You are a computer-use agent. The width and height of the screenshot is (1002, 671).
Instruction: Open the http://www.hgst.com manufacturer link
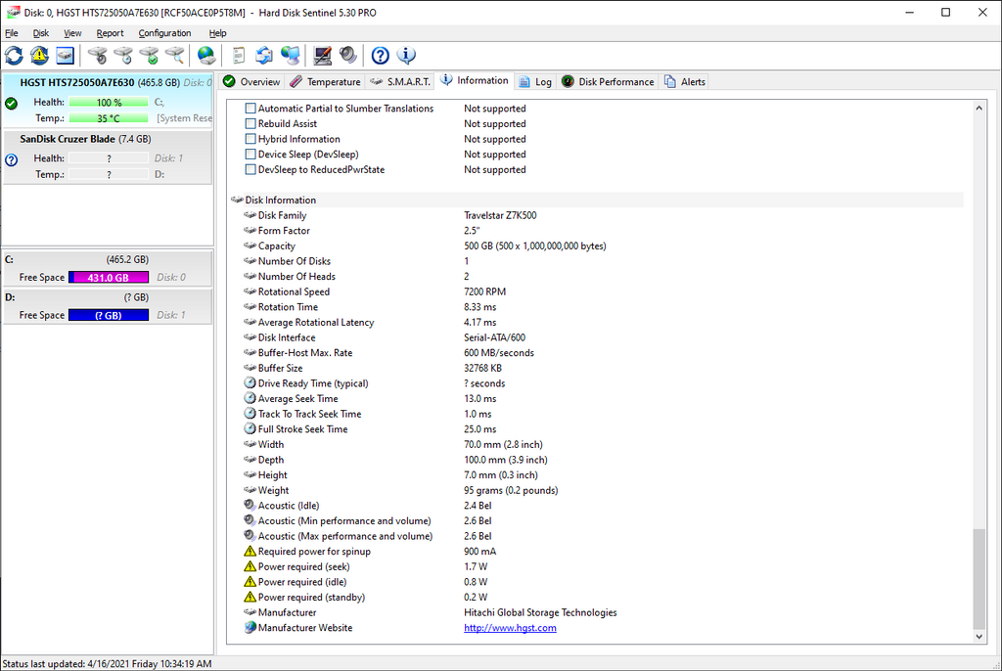pyautogui.click(x=510, y=628)
